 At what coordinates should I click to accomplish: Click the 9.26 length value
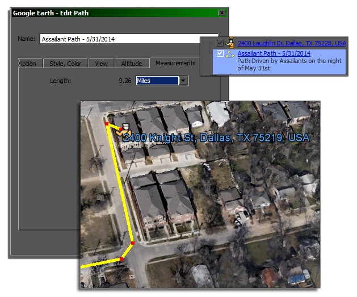[x=125, y=81]
